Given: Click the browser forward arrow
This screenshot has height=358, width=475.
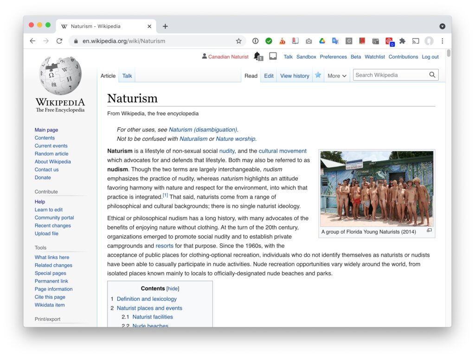Looking at the screenshot, I should tap(46, 41).
